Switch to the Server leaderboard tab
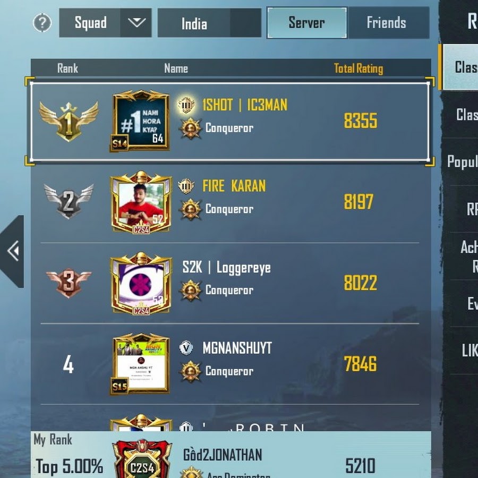The image size is (478, 478). [x=306, y=23]
